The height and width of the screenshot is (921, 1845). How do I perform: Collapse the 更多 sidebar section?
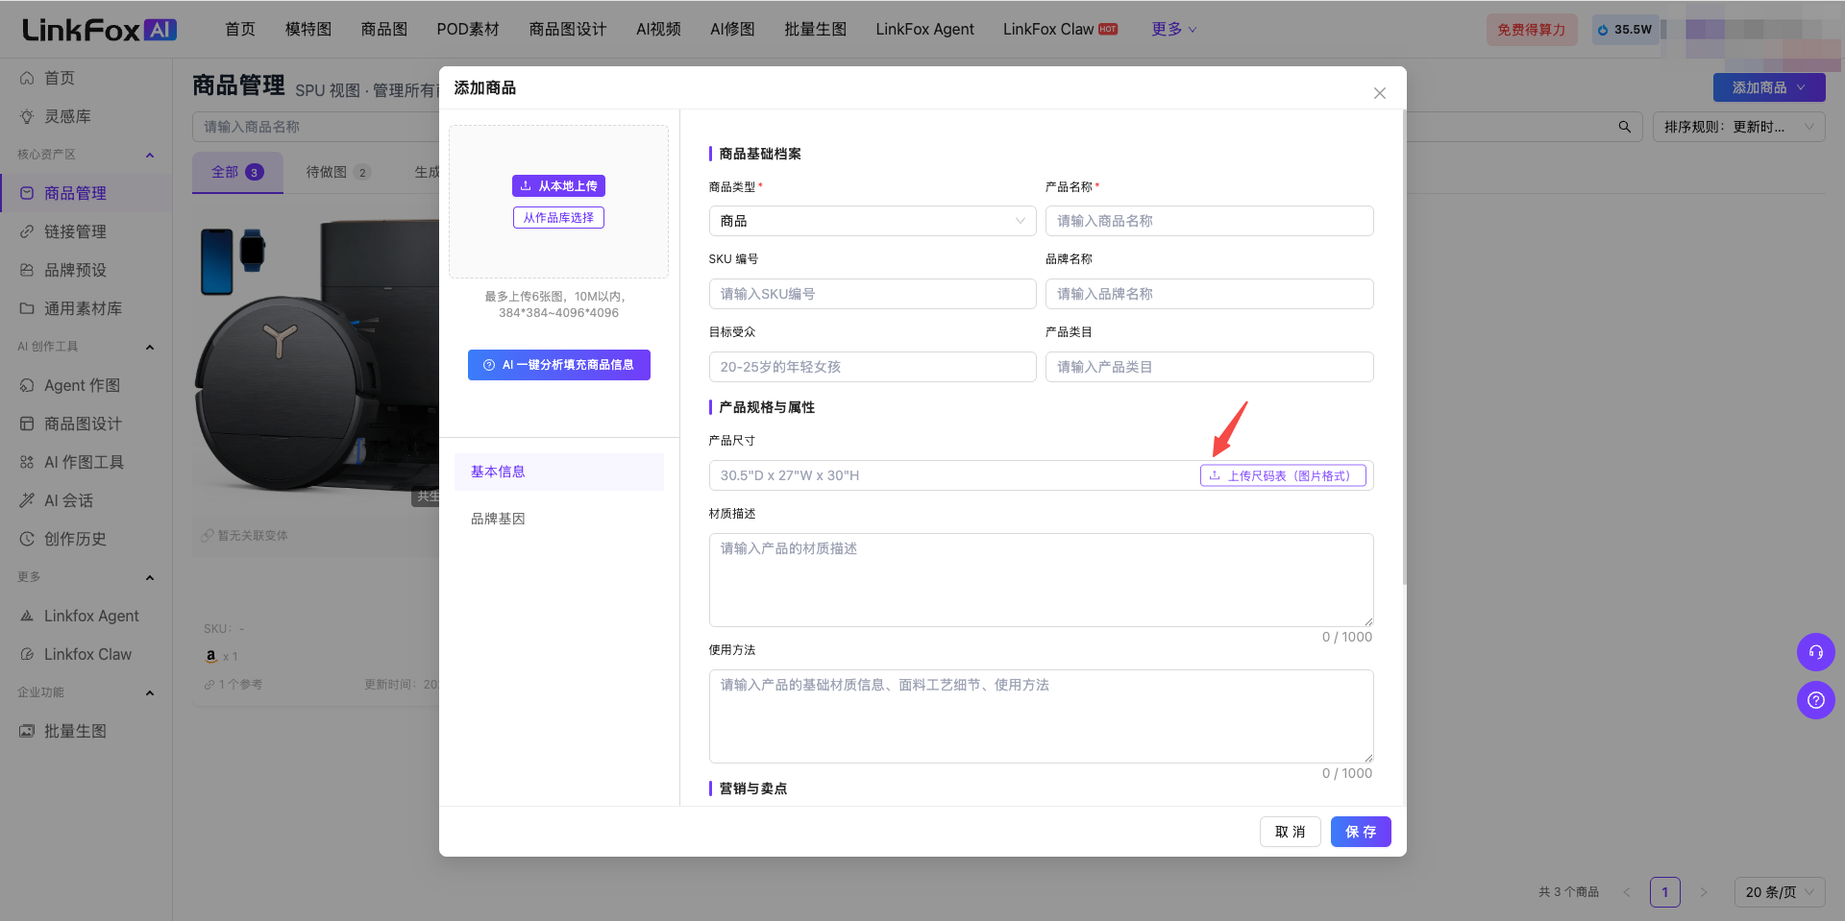pos(150,577)
